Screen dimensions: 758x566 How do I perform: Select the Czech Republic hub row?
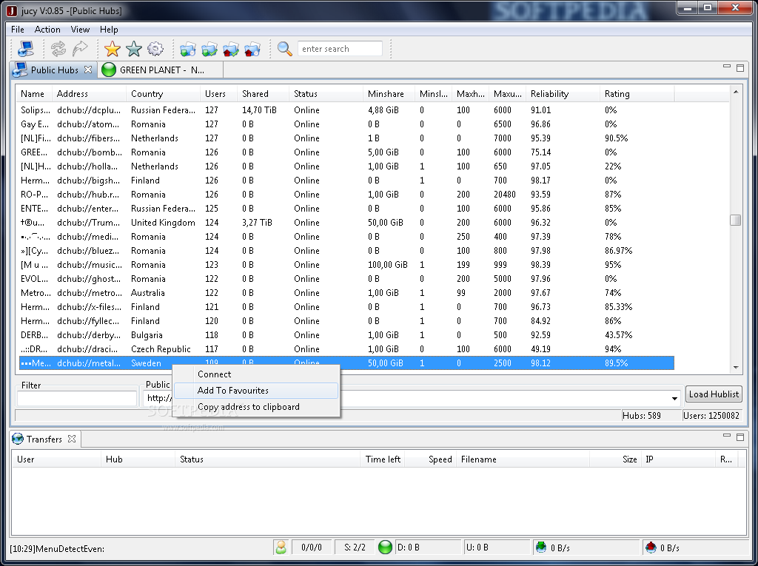(346, 349)
